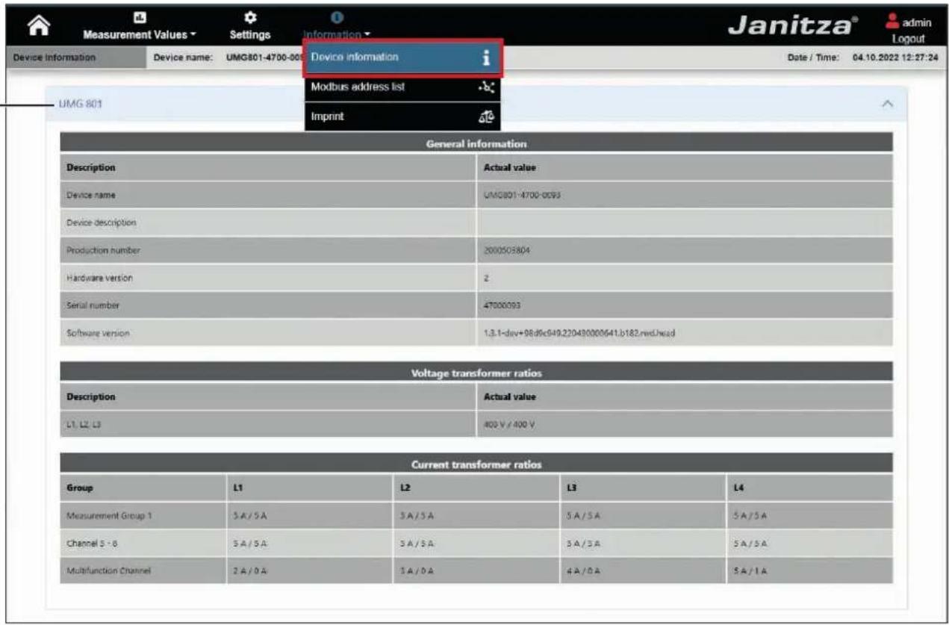The image size is (949, 625).
Task: Click the Date / Time value 04.10.2022 12:27:24
Action: tap(895, 57)
